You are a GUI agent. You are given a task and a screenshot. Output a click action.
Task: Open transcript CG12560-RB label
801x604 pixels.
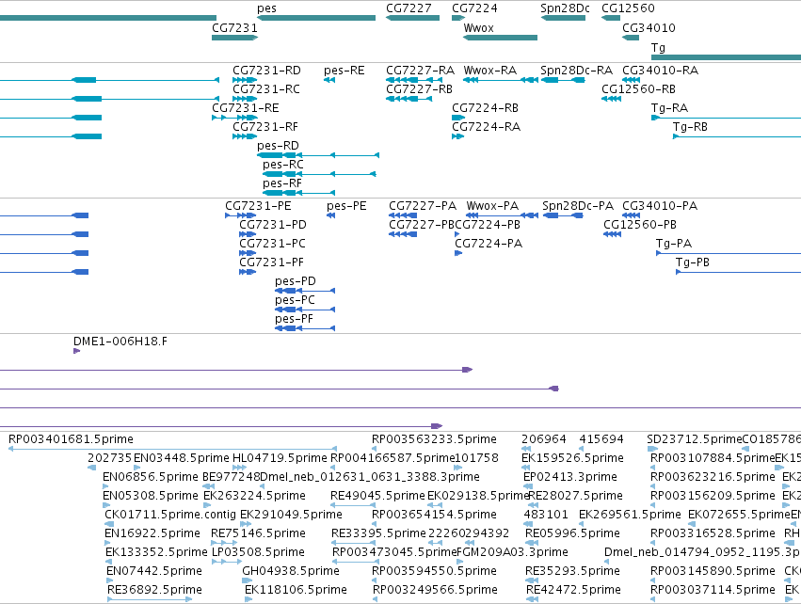(x=638, y=88)
